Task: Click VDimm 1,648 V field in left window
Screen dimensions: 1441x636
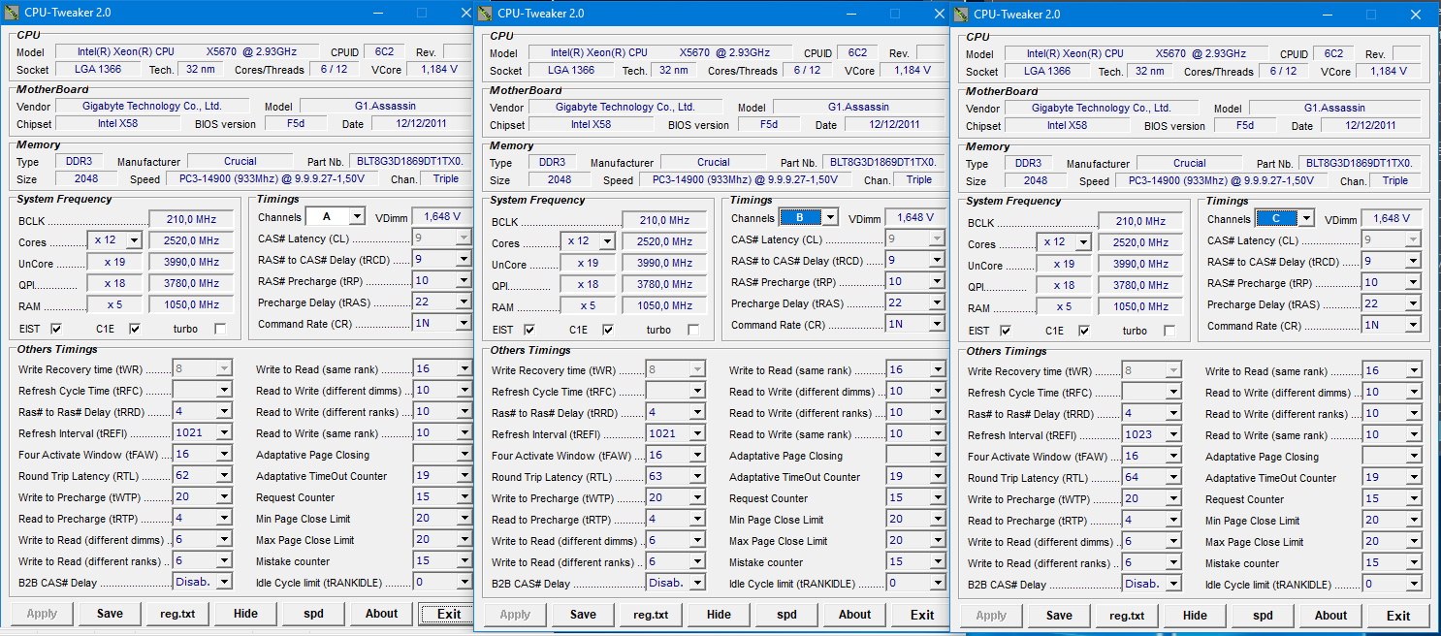Action: (441, 217)
